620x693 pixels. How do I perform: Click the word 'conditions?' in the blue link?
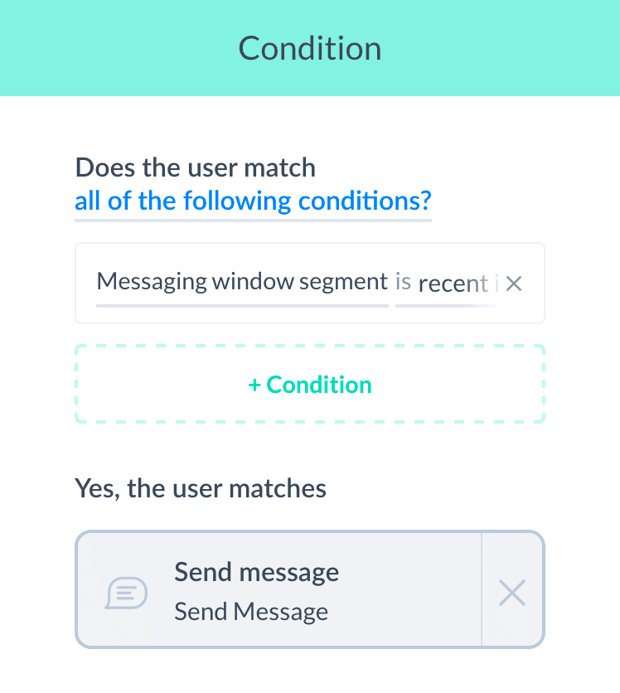[365, 201]
